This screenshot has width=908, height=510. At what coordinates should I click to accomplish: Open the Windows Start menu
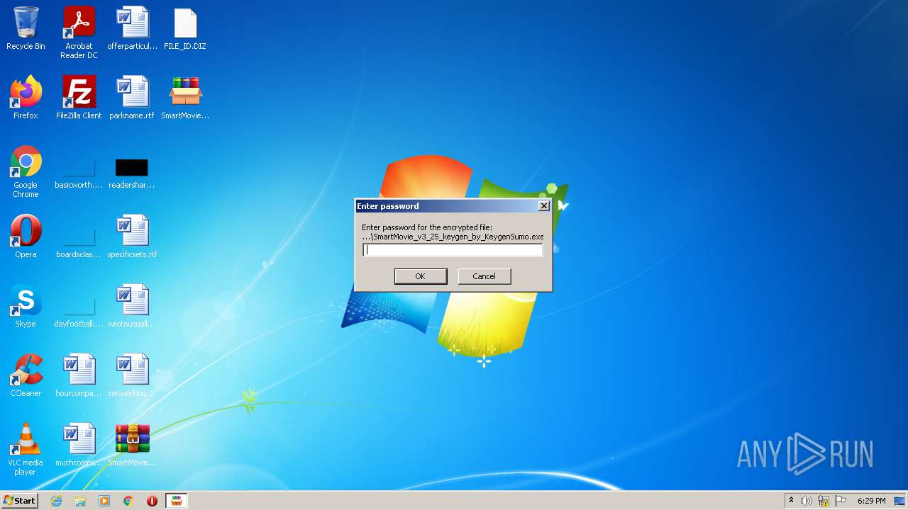(19, 501)
